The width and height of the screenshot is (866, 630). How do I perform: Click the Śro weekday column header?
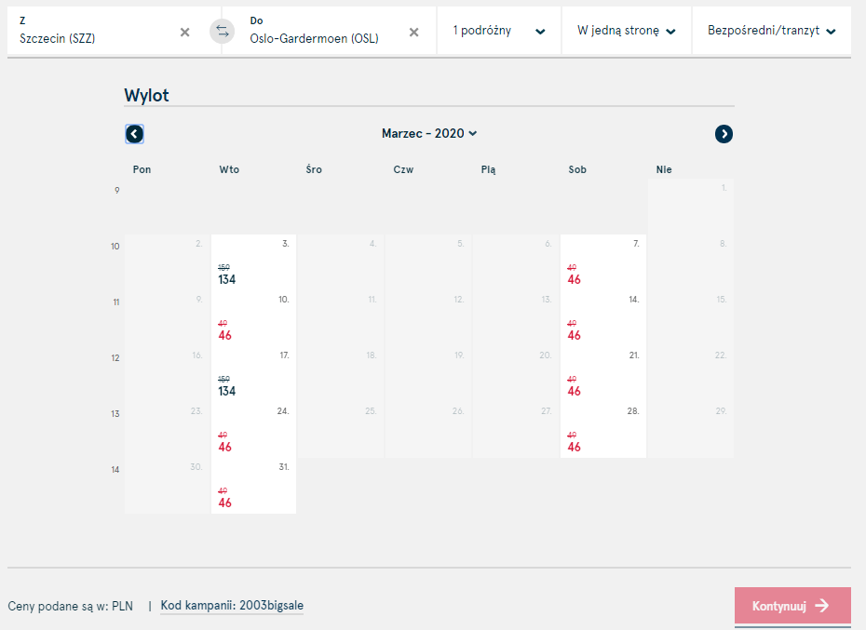point(314,169)
